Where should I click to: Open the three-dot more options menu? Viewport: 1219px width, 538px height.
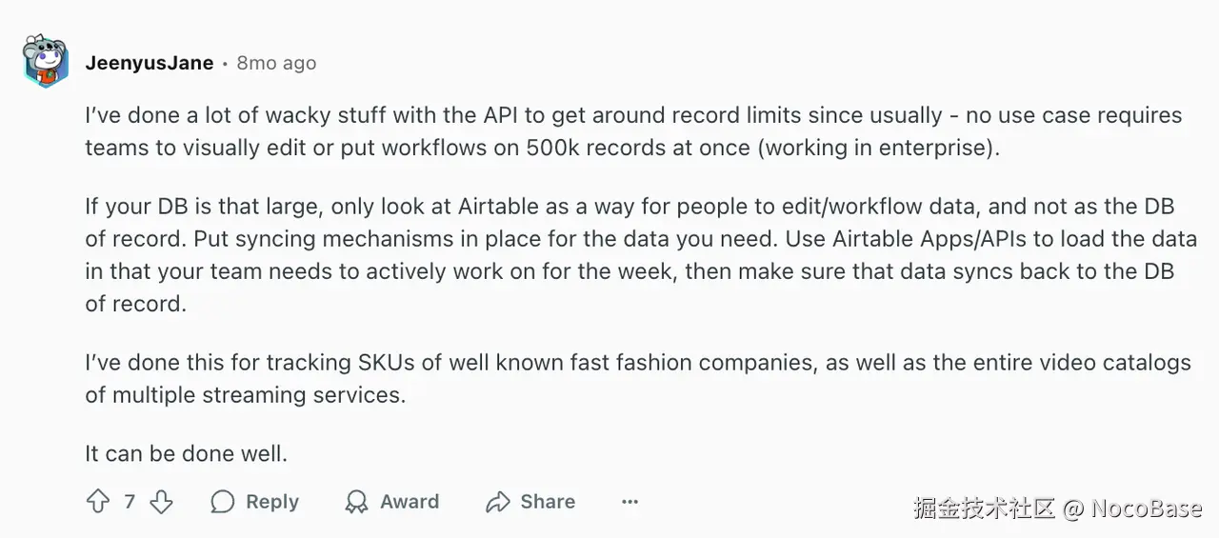point(629,502)
